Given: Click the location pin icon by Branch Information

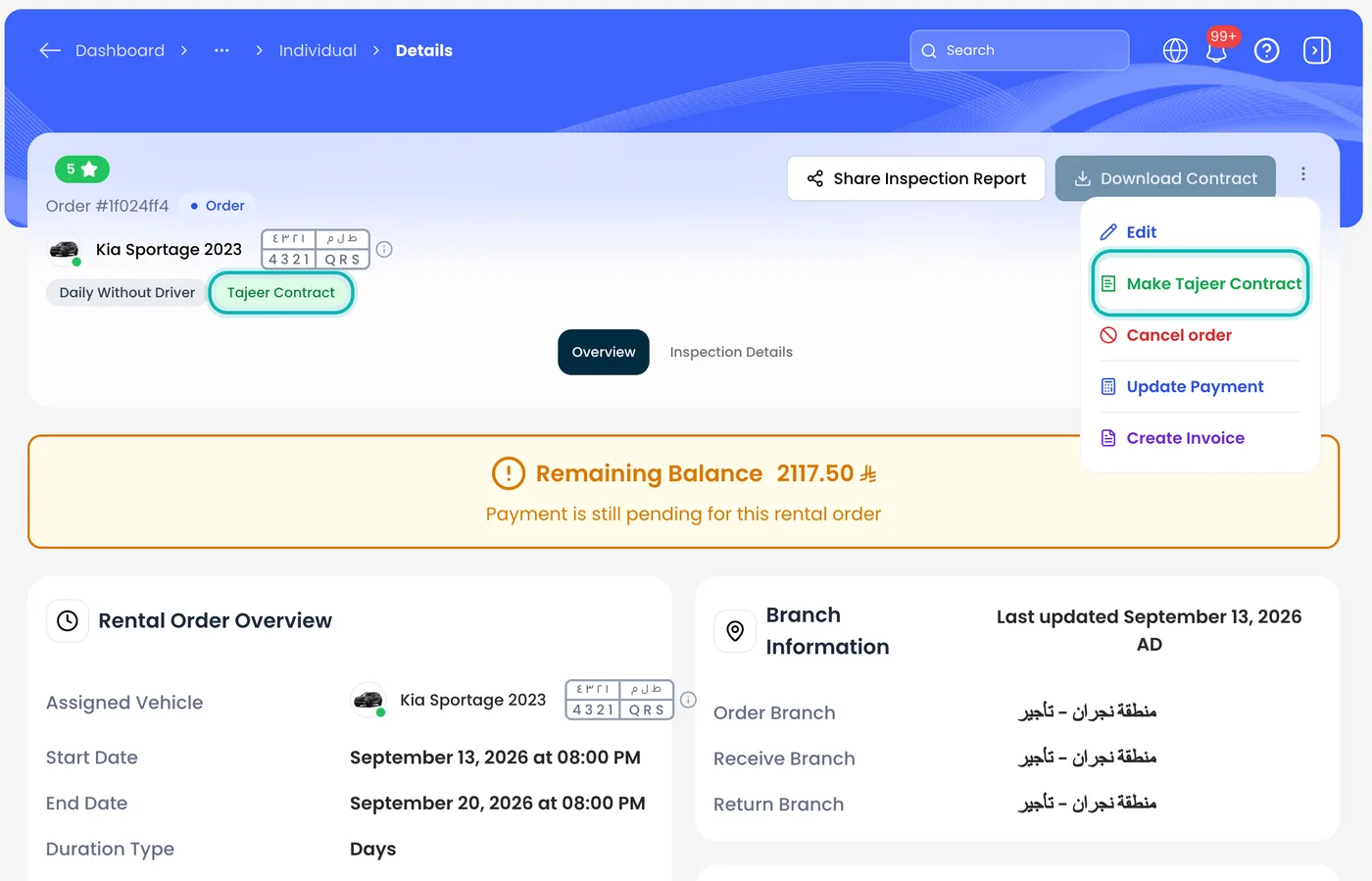Looking at the screenshot, I should [x=735, y=631].
